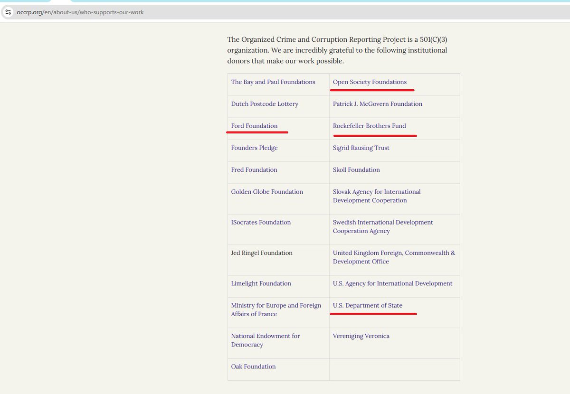Screen dimensions: 570x394
Task: Open the Golden Globe Foundation link
Action: pyautogui.click(x=267, y=191)
